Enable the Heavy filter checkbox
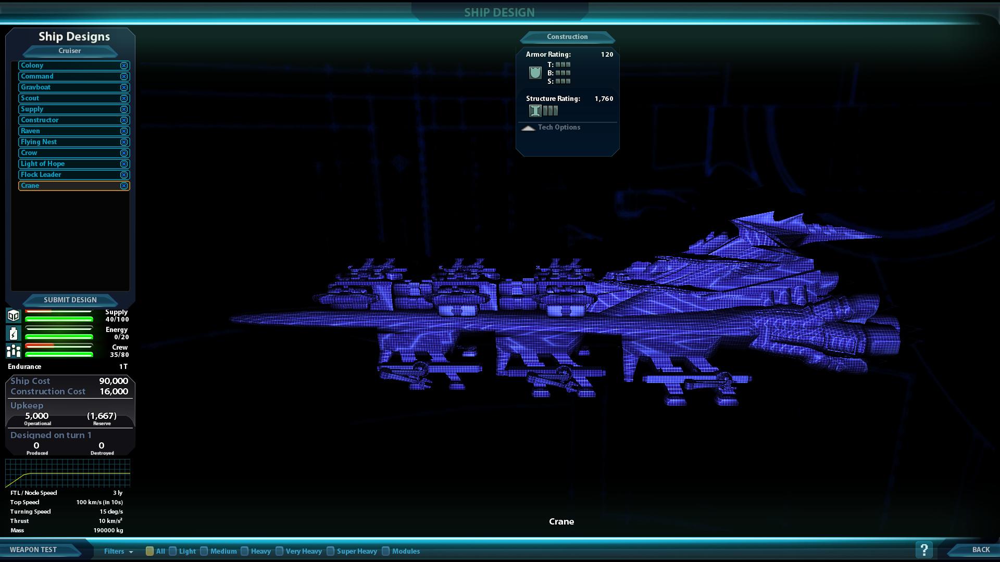 pyautogui.click(x=244, y=551)
